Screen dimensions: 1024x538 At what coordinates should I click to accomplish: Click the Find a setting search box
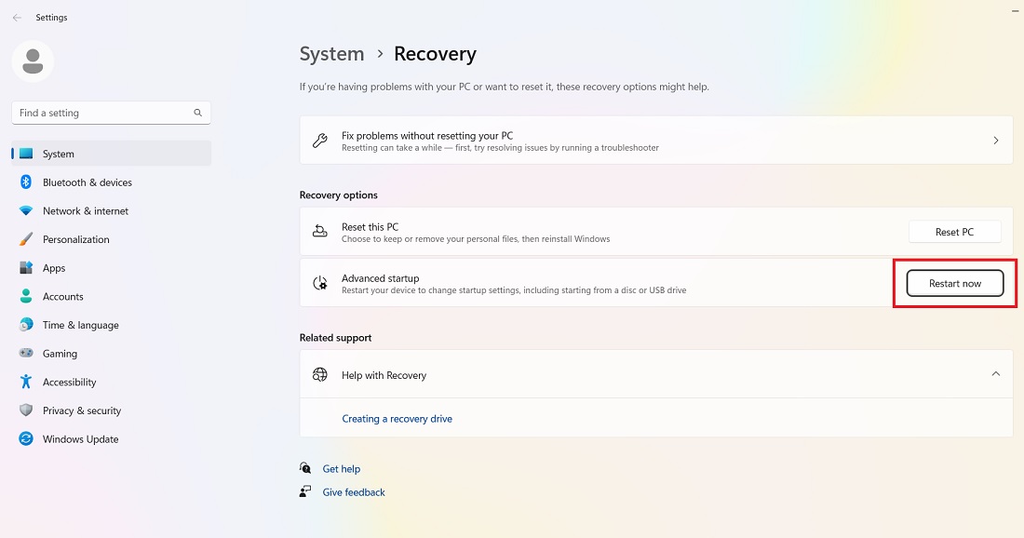pos(111,112)
